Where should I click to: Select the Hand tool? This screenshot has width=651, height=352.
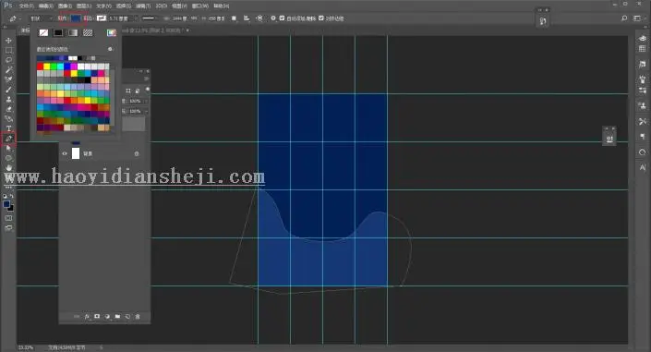[x=8, y=168]
